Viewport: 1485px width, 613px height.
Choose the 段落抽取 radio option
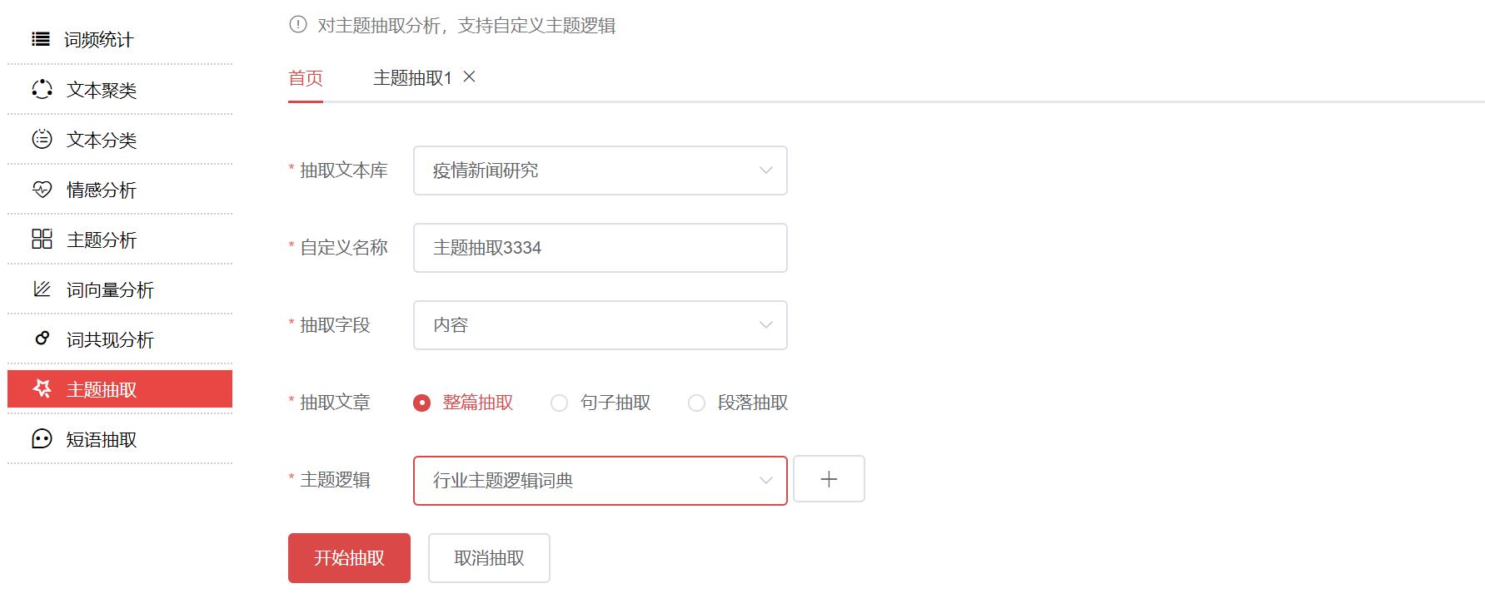coord(697,403)
